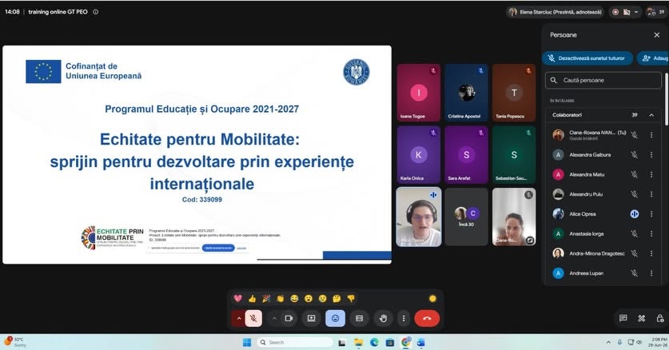
Task: Send the thumbs up reaction
Action: pos(252,298)
